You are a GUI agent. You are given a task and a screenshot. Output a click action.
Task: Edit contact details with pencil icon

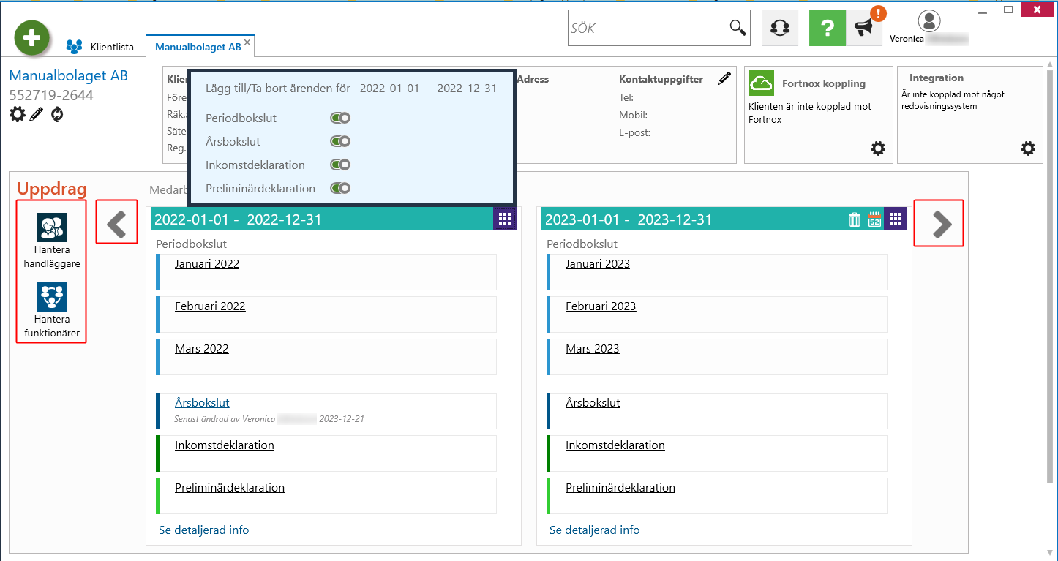click(724, 78)
